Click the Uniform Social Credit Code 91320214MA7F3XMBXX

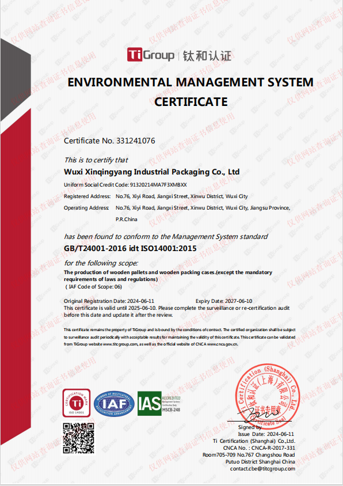[125, 185]
